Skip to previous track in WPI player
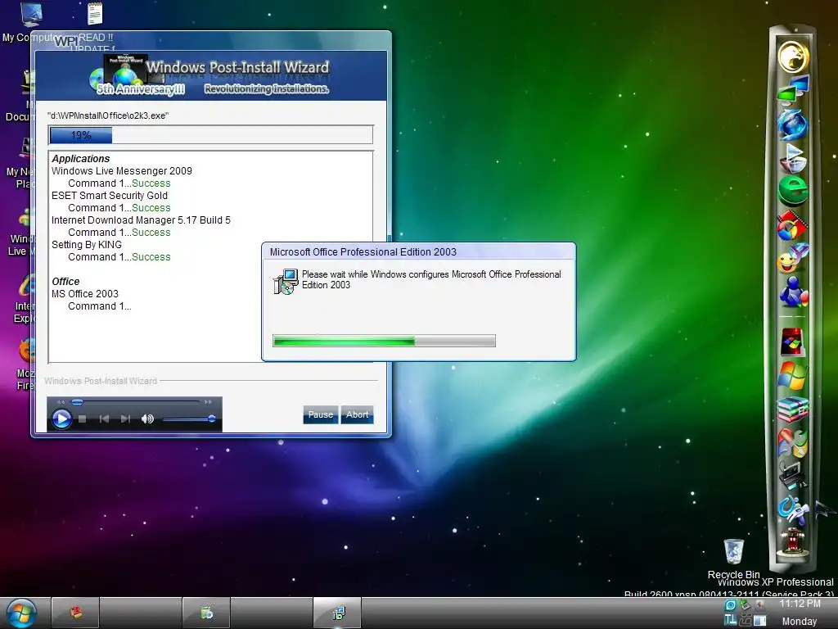 click(104, 419)
